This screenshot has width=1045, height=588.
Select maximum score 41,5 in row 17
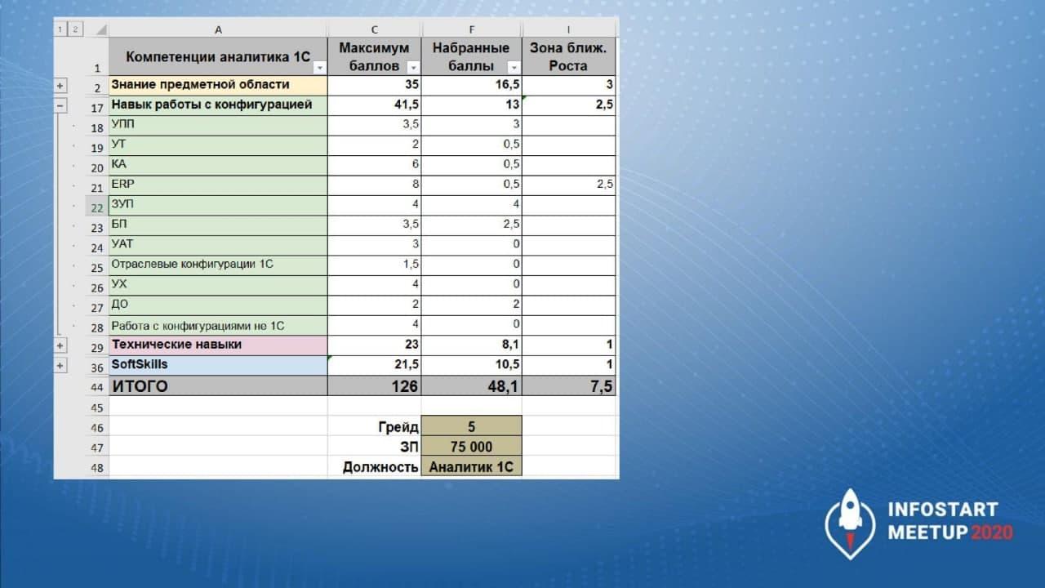375,105
